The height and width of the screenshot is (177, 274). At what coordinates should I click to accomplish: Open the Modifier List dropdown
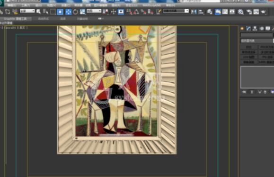click(x=257, y=40)
